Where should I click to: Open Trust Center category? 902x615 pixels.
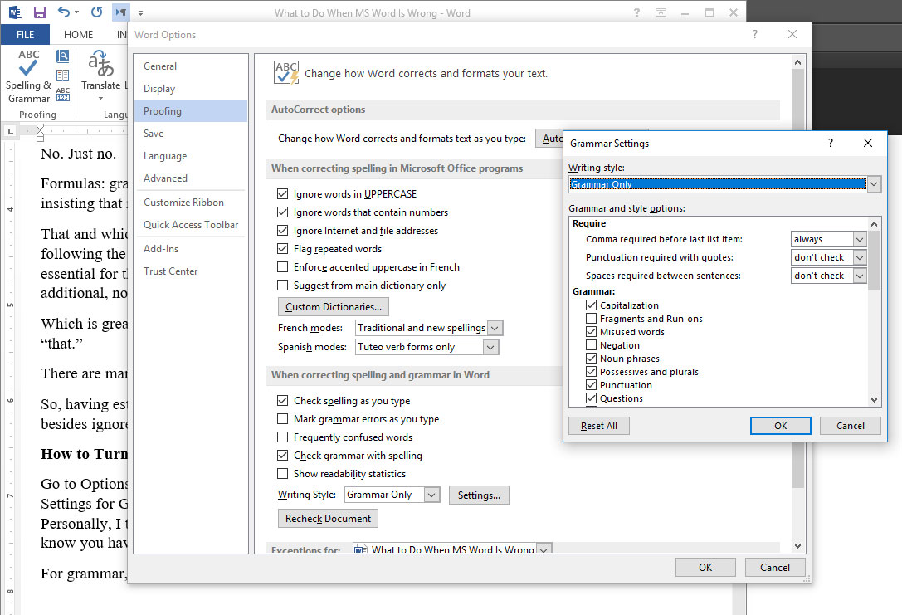pyautogui.click(x=191, y=271)
